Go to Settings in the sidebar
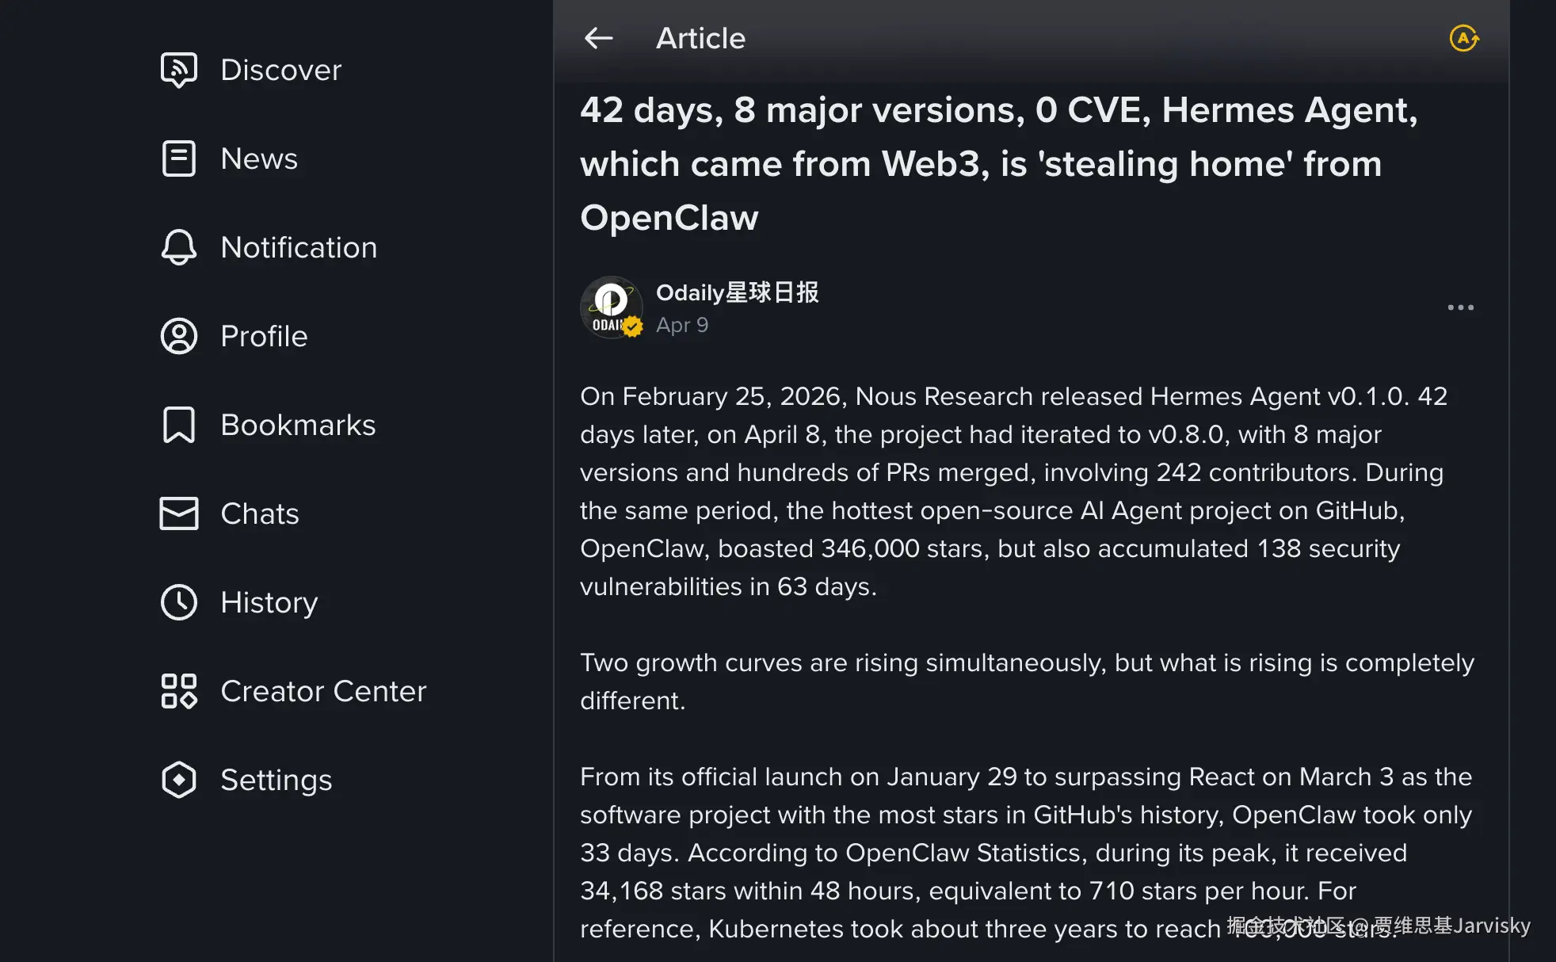 click(x=276, y=780)
